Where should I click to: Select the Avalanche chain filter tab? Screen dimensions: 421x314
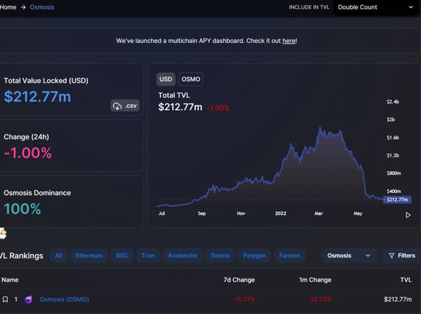[x=183, y=256]
